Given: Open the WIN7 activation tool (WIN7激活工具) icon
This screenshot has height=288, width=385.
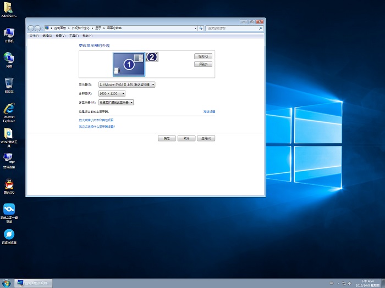Looking at the screenshot, I should click(x=9, y=134).
